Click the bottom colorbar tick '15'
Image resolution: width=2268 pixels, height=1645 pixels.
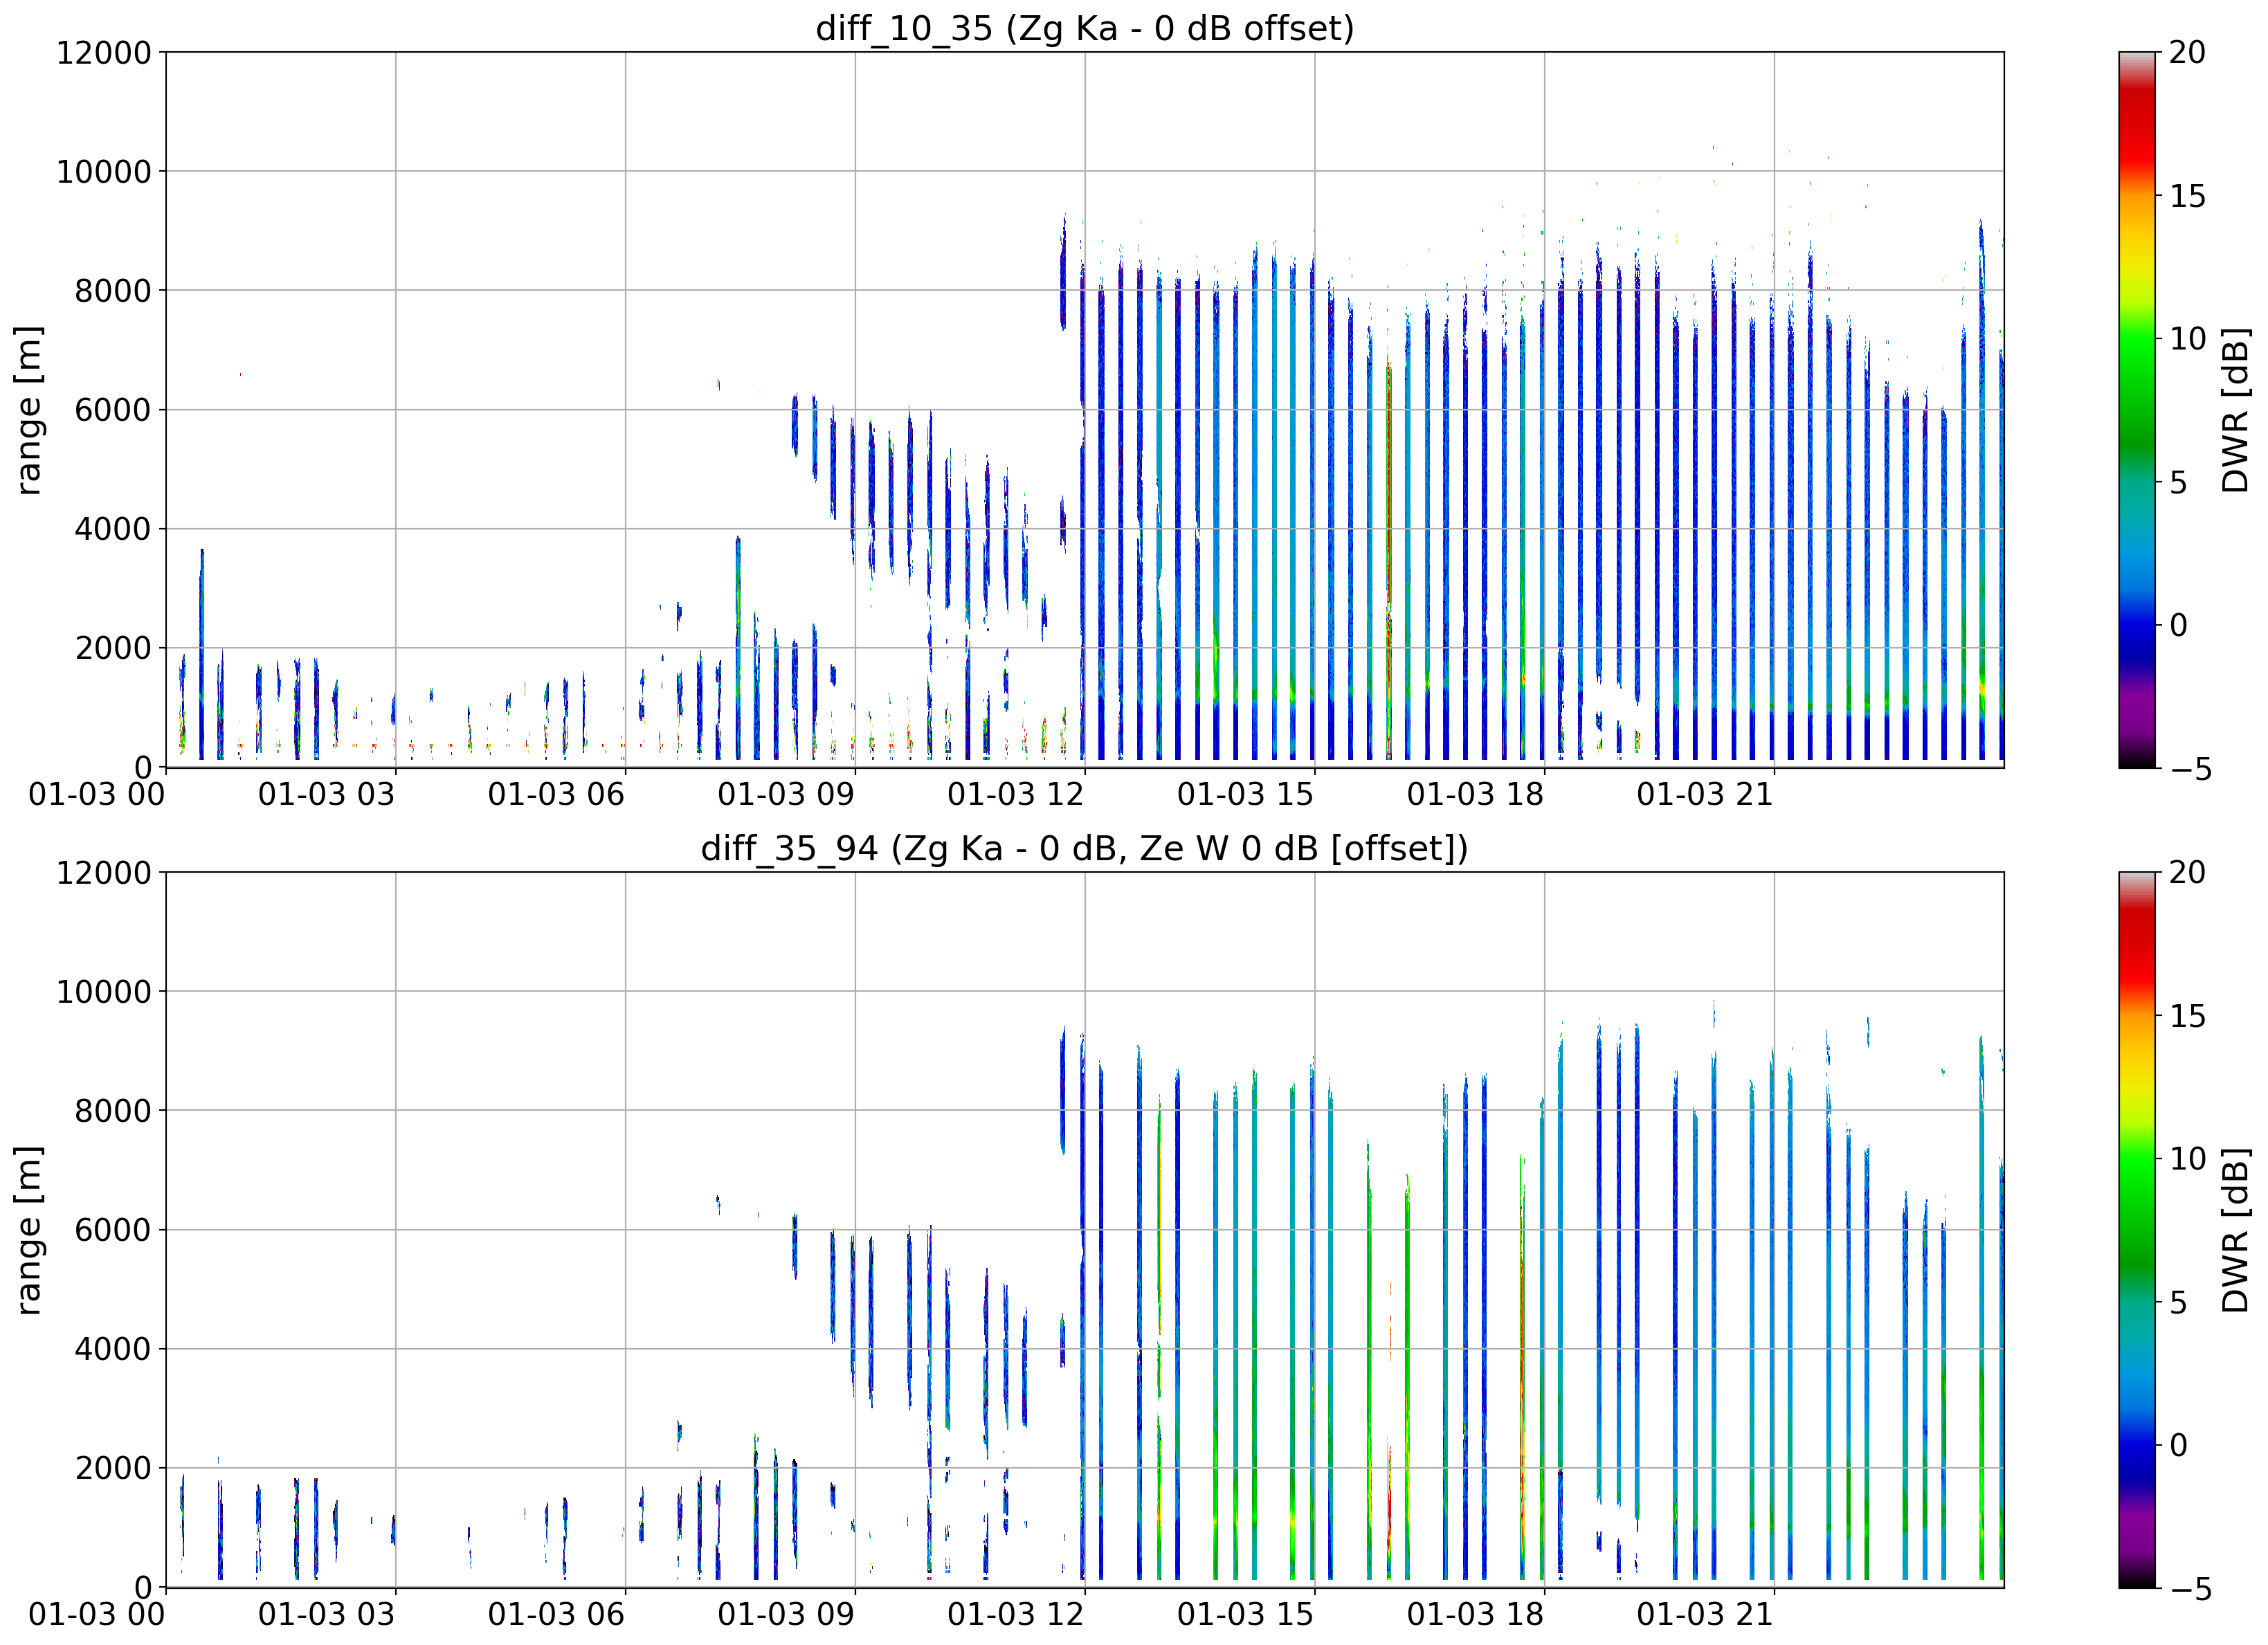2188,1016
